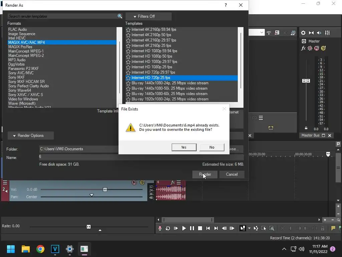Open Master FX button
342x257 pixels.
tap(303, 48)
